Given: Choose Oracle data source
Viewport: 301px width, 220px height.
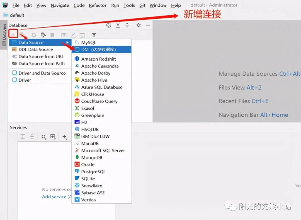Looking at the screenshot, I should 101,164.
